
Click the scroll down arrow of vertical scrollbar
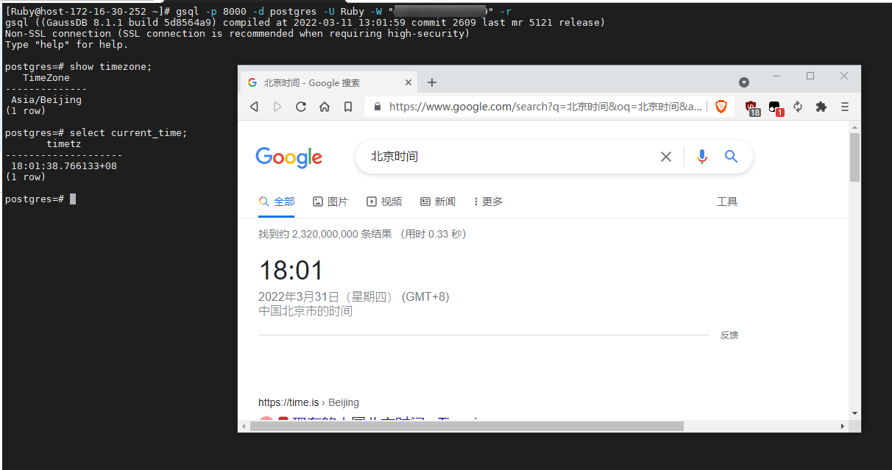[854, 414]
